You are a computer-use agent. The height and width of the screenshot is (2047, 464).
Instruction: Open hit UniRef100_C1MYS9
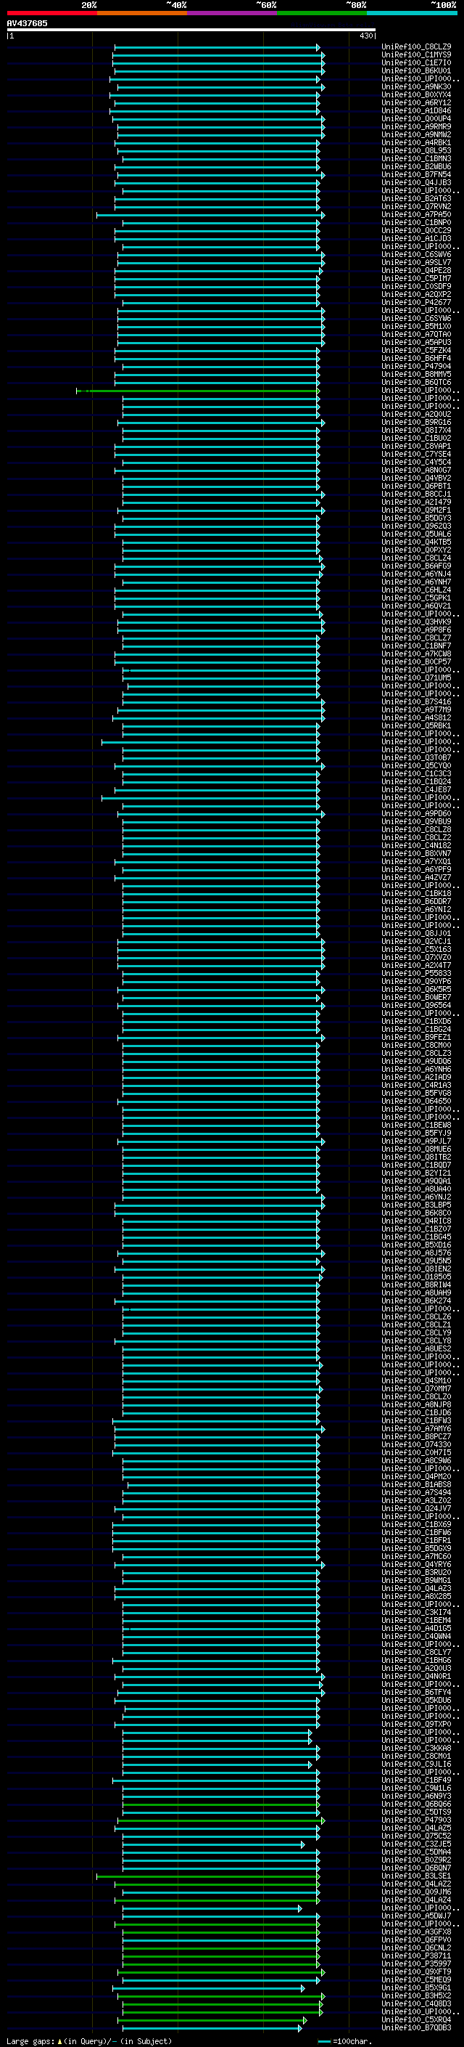point(416,55)
